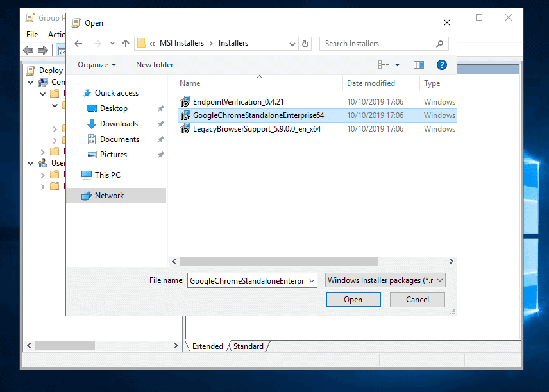
Task: Click the Downloads label in sidebar
Action: [x=119, y=124]
